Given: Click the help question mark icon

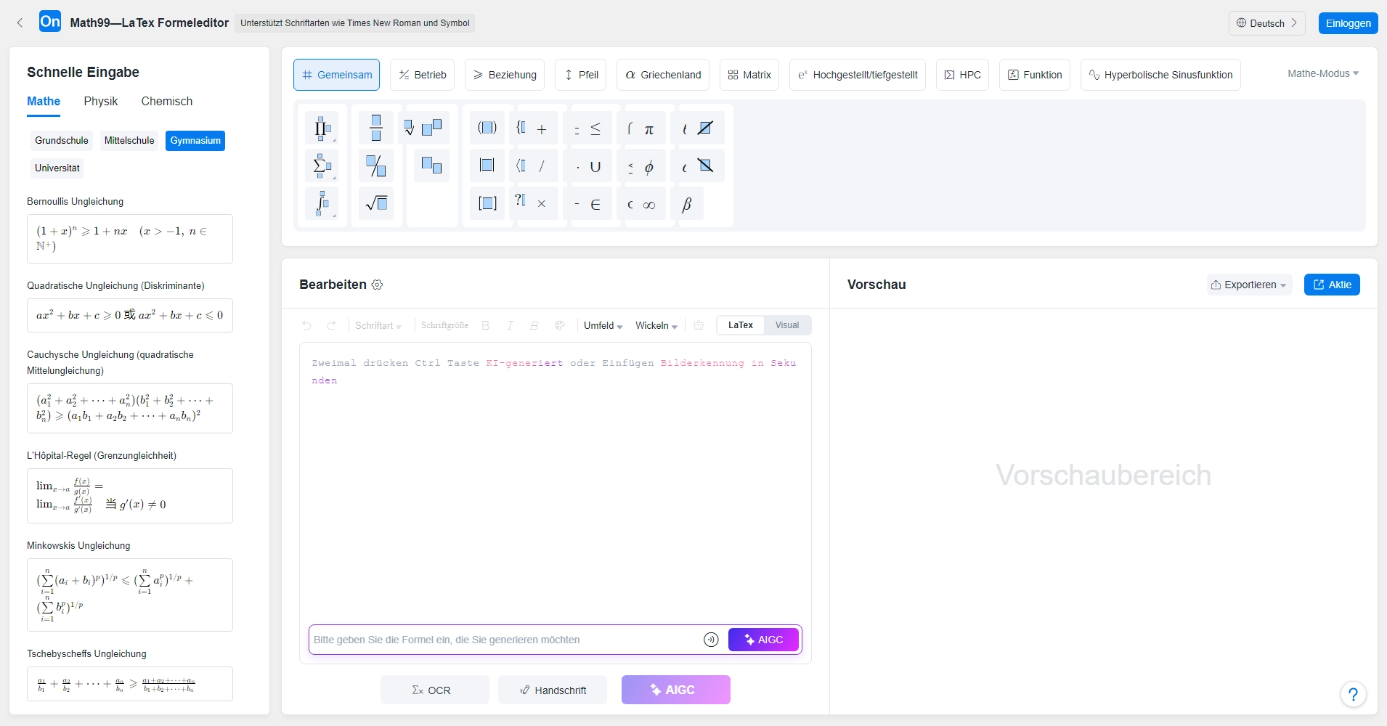Looking at the screenshot, I should pyautogui.click(x=1353, y=694).
